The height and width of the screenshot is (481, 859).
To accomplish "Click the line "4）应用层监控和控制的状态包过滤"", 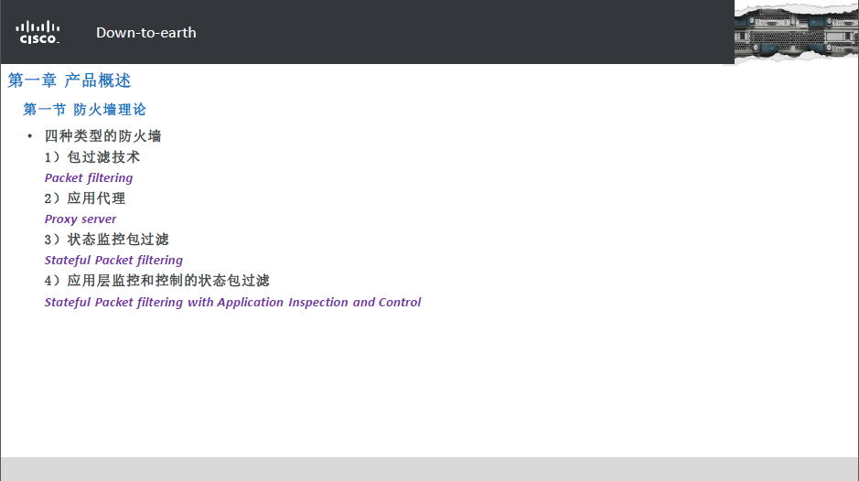I will [157, 281].
